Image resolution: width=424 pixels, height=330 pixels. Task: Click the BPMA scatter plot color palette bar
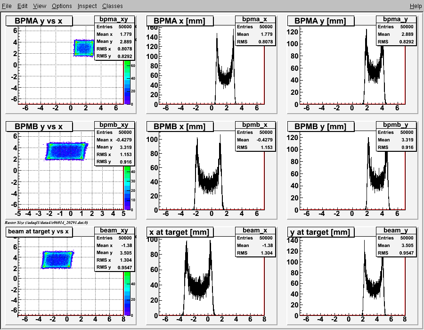tap(127, 82)
